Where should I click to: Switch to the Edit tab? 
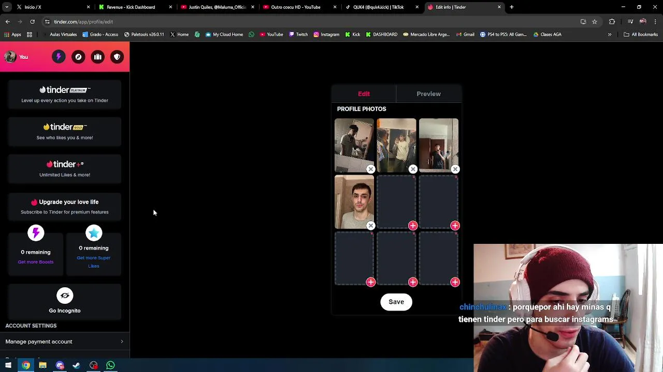364,94
